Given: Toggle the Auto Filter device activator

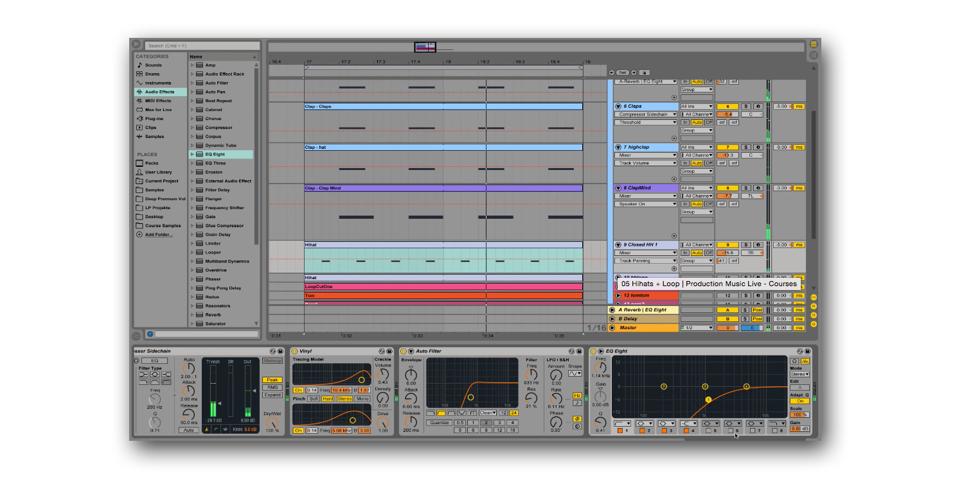Looking at the screenshot, I should click(x=404, y=351).
